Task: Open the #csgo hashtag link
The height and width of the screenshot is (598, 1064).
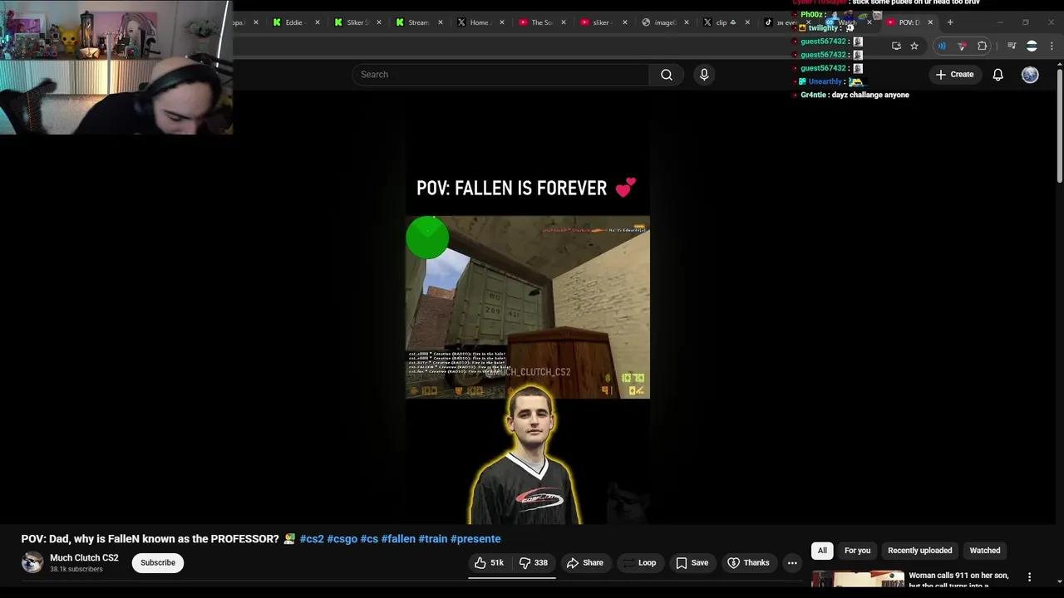Action: (342, 539)
